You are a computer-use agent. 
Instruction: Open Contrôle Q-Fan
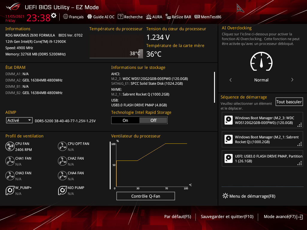(146, 196)
